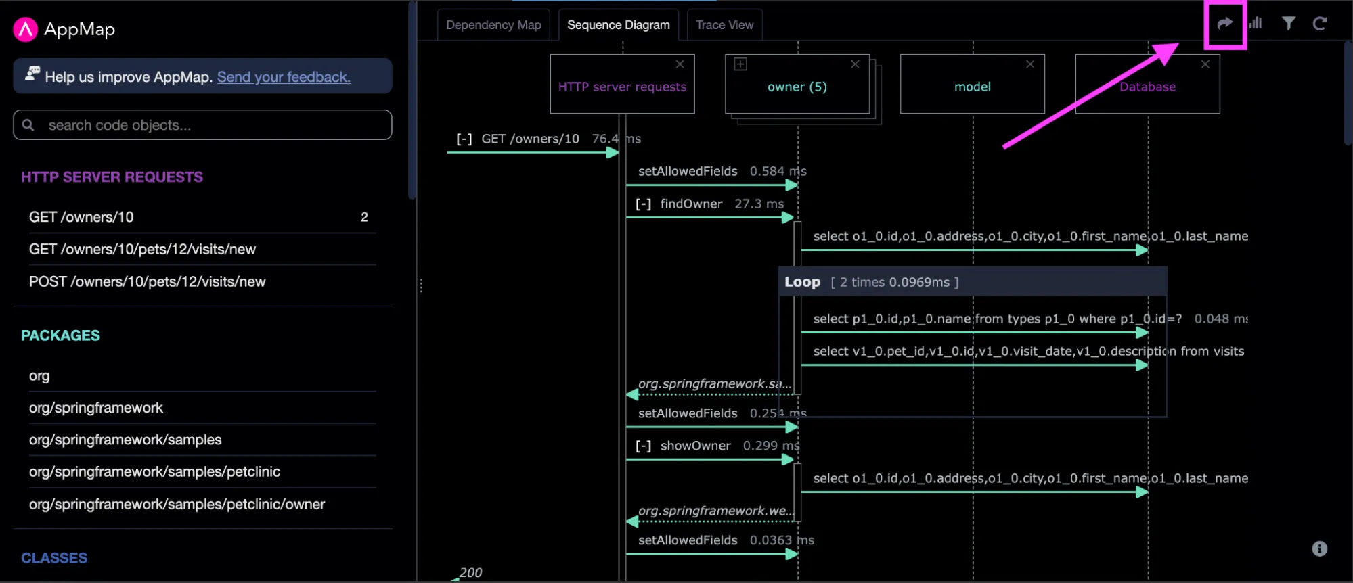
Task: Click the reload diagram icon
Action: point(1320,24)
